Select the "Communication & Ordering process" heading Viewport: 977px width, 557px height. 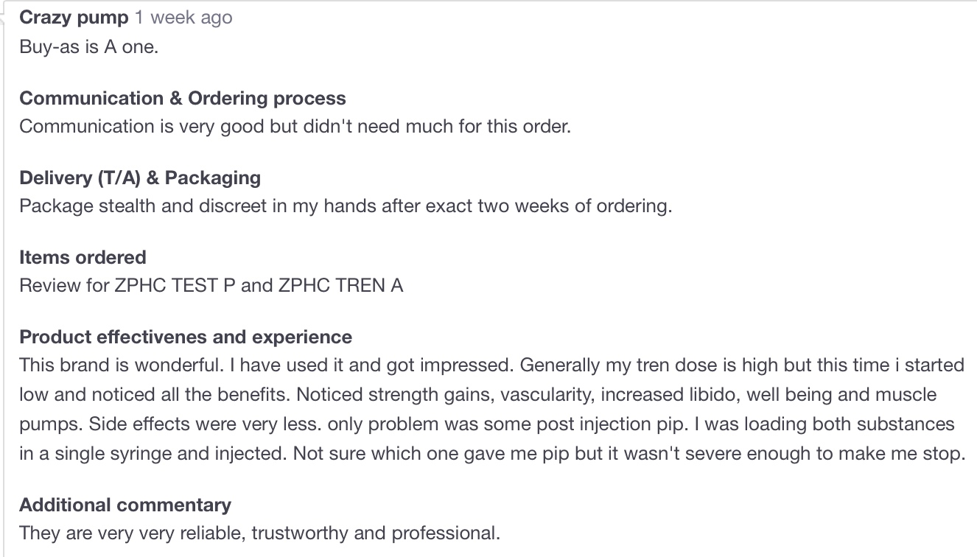pyautogui.click(x=182, y=98)
